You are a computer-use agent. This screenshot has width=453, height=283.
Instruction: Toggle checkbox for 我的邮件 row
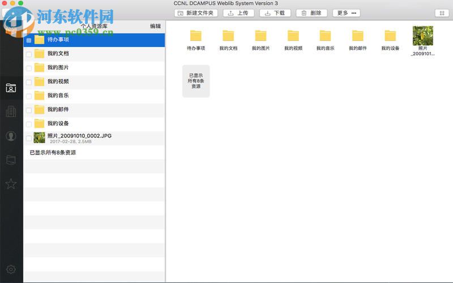tap(29, 110)
